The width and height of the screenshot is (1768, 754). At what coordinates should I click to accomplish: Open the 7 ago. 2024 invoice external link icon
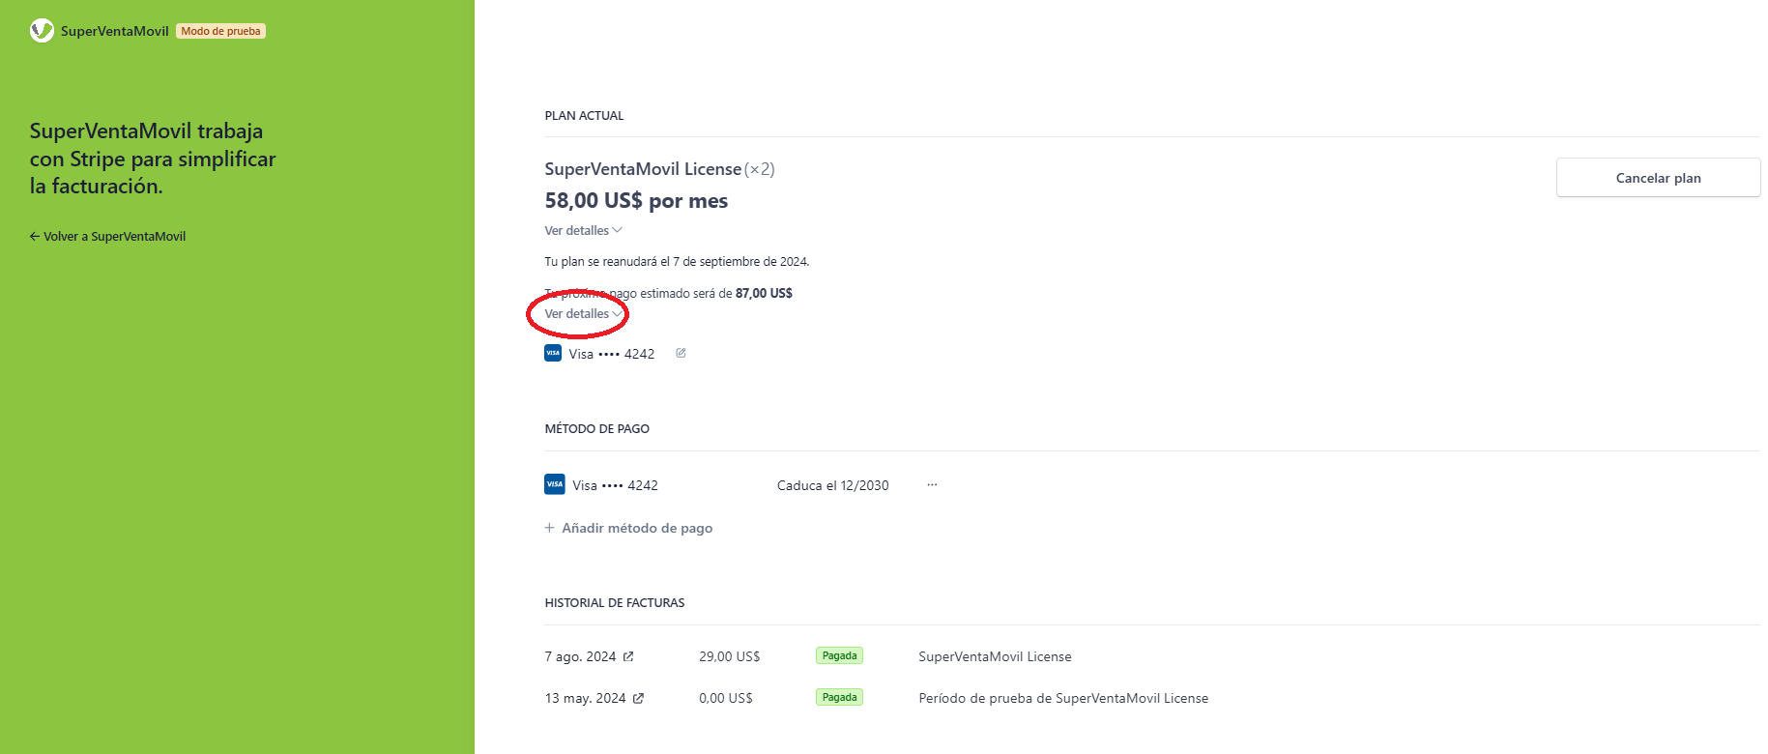click(628, 656)
